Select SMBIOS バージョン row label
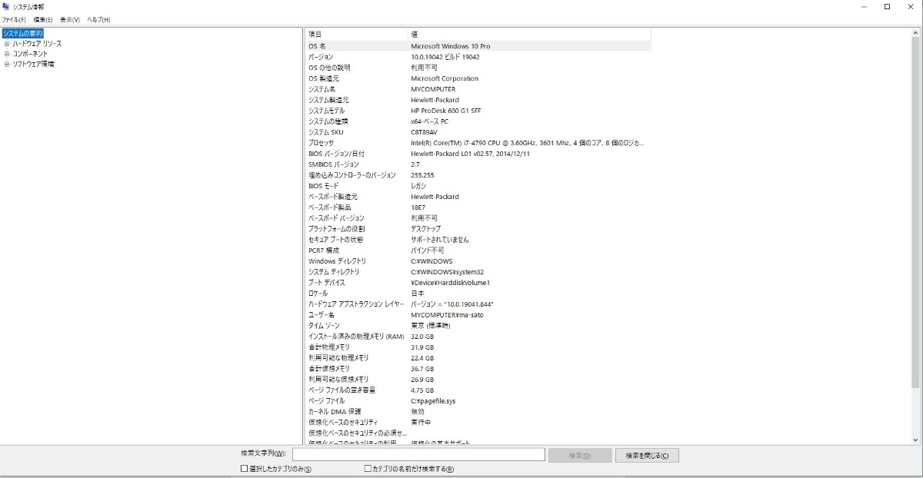This screenshot has width=923, height=478. [333, 164]
